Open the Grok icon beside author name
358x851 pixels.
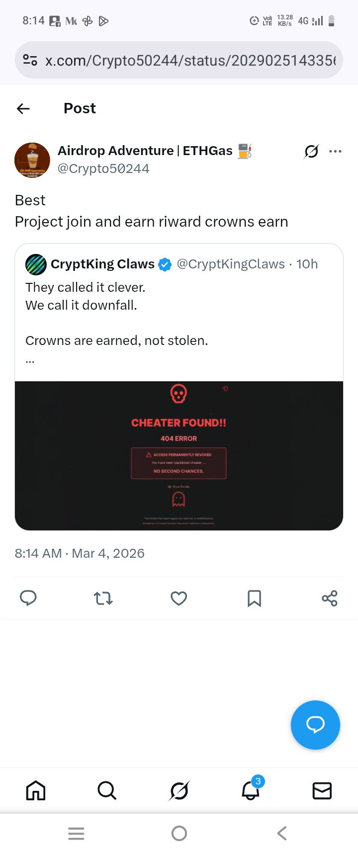pyautogui.click(x=311, y=151)
